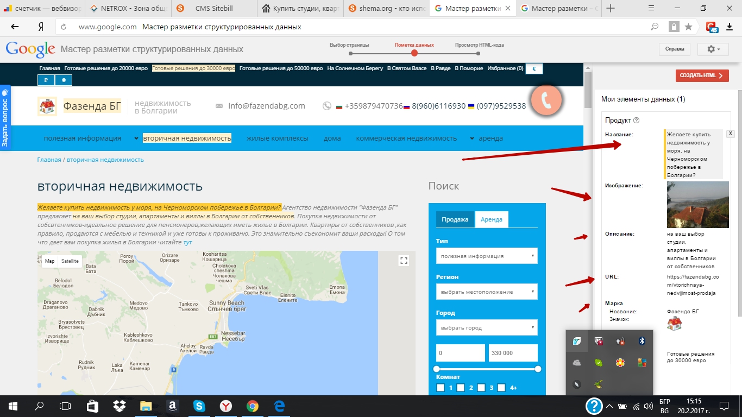Toggle fullscreen view on the map
This screenshot has height=417, width=742.
pyautogui.click(x=404, y=261)
